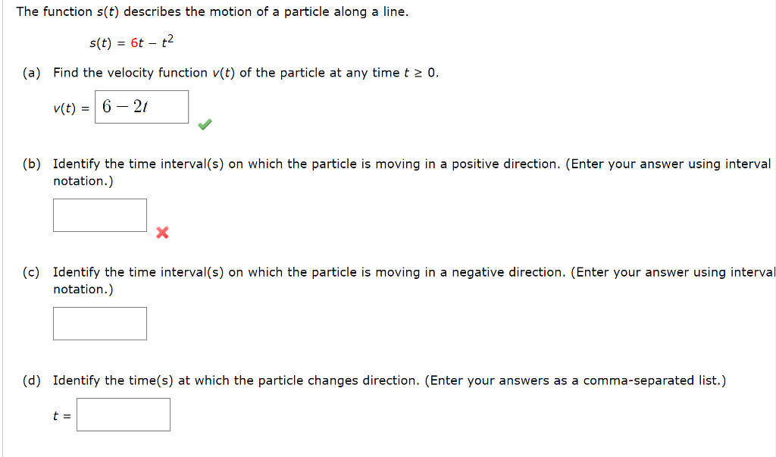Click the positive direction answer field

tap(99, 214)
